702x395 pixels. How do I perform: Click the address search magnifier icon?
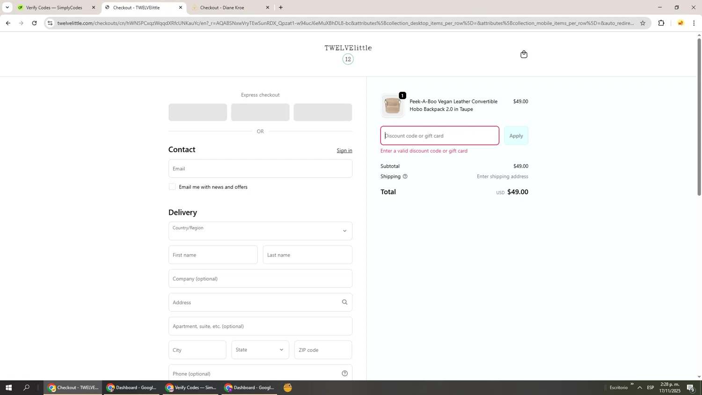(344, 302)
